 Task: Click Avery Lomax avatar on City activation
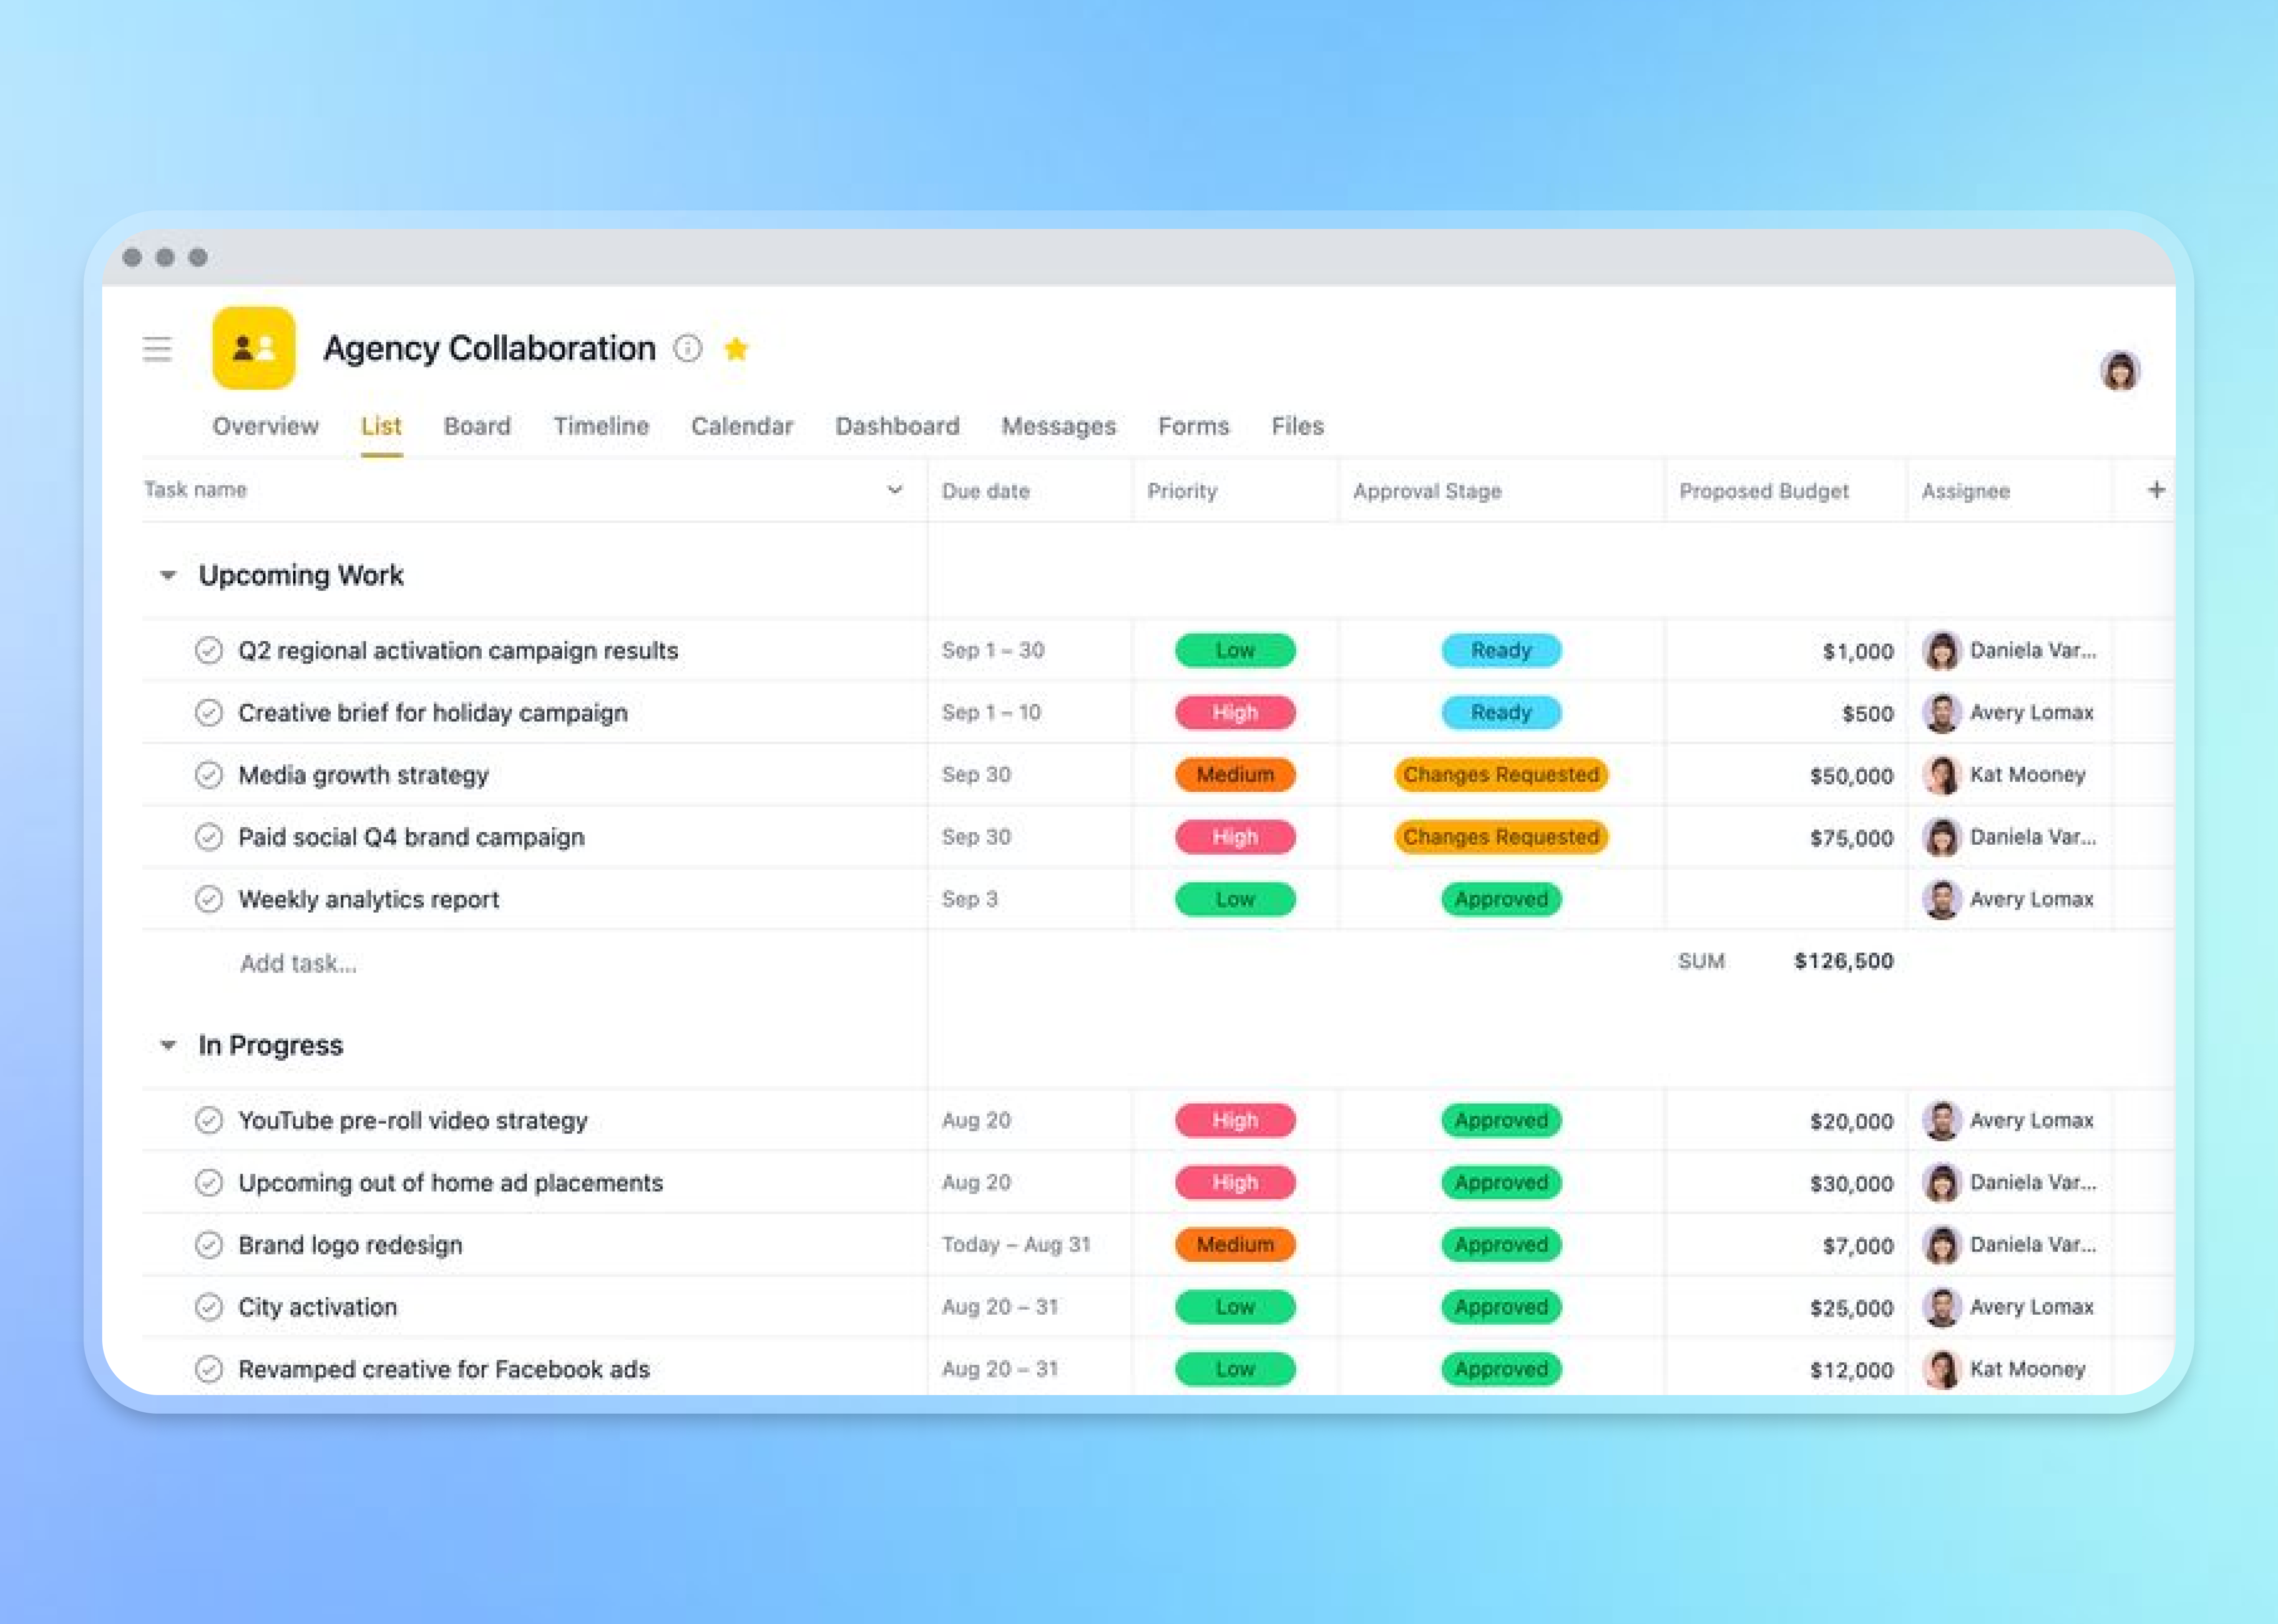point(1941,1307)
